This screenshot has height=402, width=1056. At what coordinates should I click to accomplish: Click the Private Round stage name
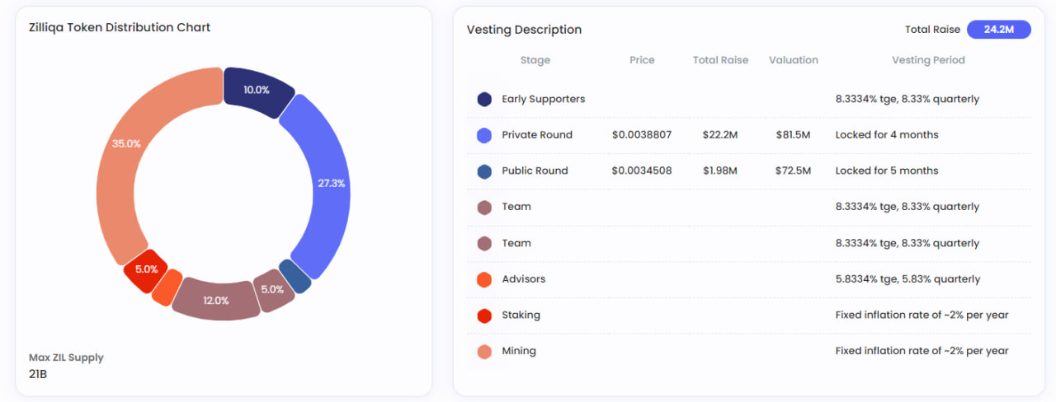pos(537,135)
